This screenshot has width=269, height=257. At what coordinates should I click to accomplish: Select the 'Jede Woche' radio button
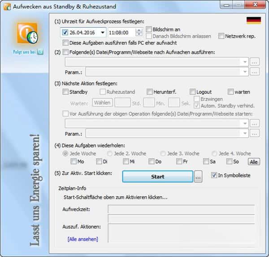tap(65, 153)
